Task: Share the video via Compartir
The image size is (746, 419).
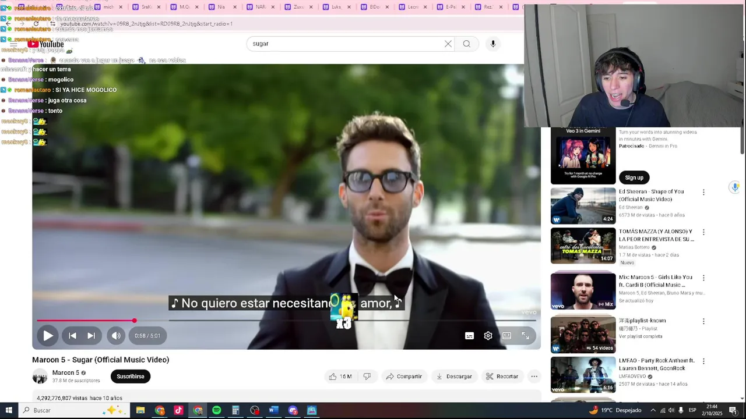Action: pyautogui.click(x=404, y=377)
